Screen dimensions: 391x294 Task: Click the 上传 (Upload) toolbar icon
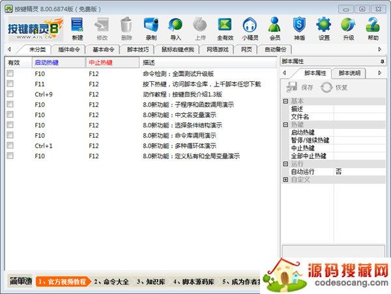tap(200, 29)
